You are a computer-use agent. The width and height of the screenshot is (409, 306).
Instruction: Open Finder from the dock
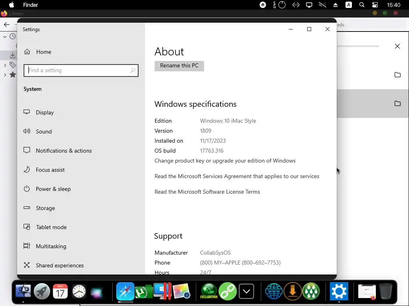(23, 291)
